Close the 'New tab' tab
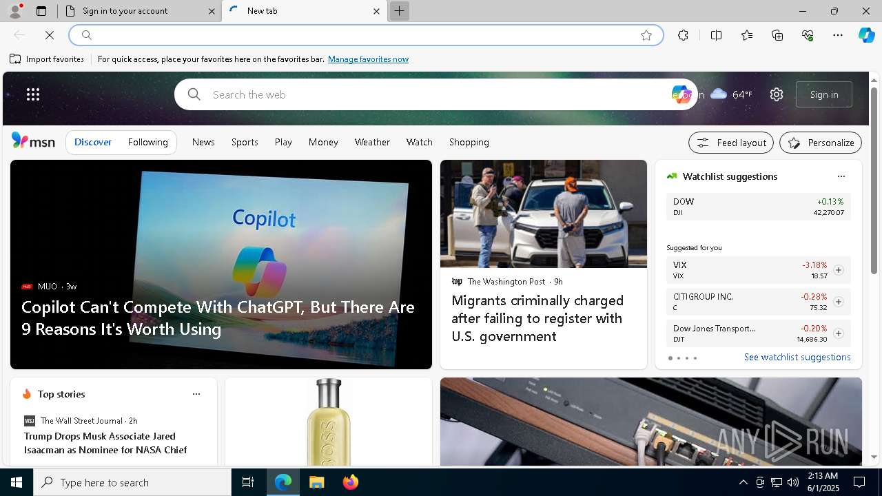This screenshot has height=496, width=882. (x=376, y=11)
